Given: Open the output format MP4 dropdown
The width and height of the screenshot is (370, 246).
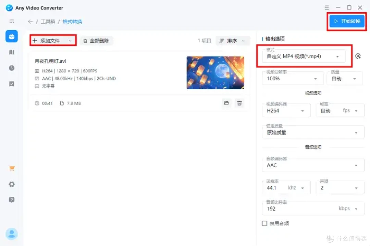Looking at the screenshot, I should click(x=304, y=56).
